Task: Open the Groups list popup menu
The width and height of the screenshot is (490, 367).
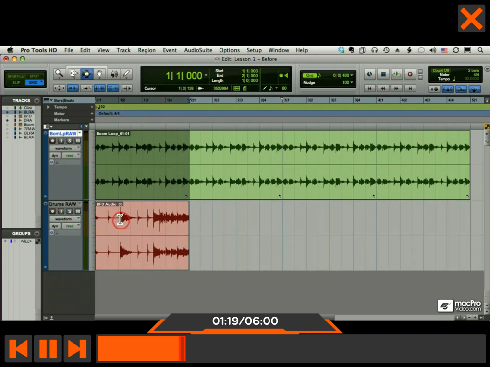Action: [37, 234]
